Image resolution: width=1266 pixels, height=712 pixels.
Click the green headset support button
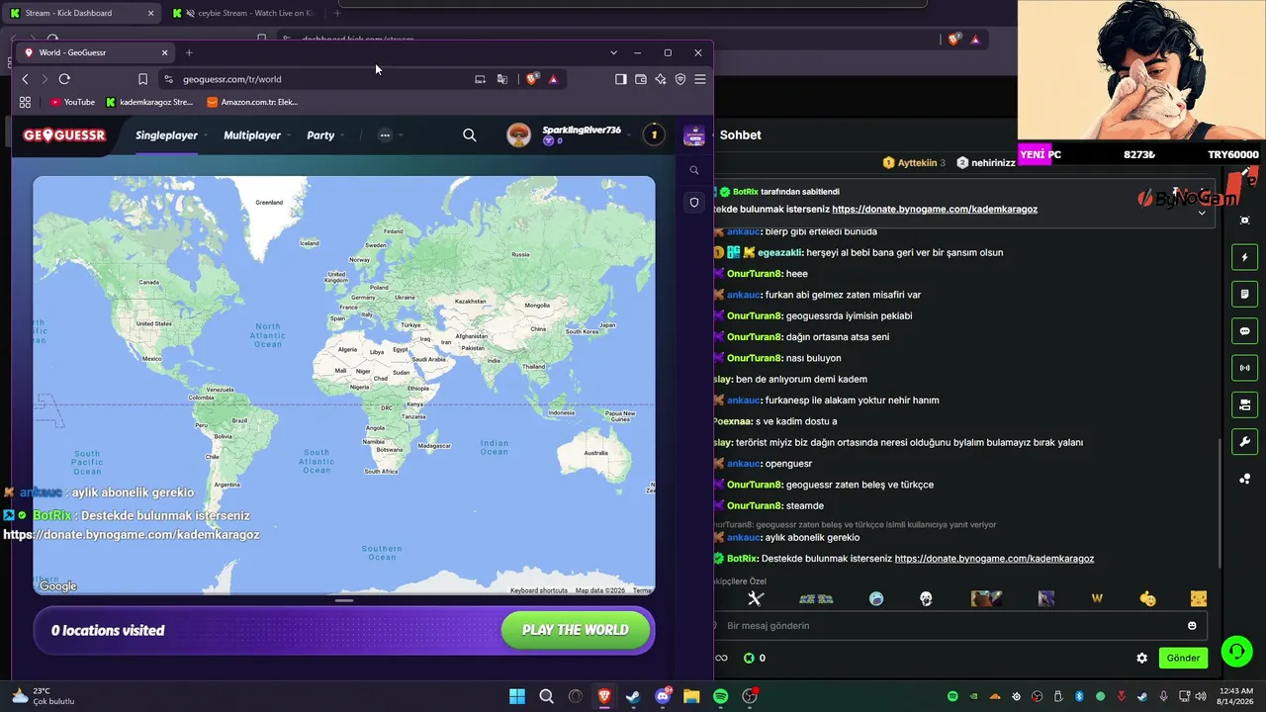(x=1236, y=652)
